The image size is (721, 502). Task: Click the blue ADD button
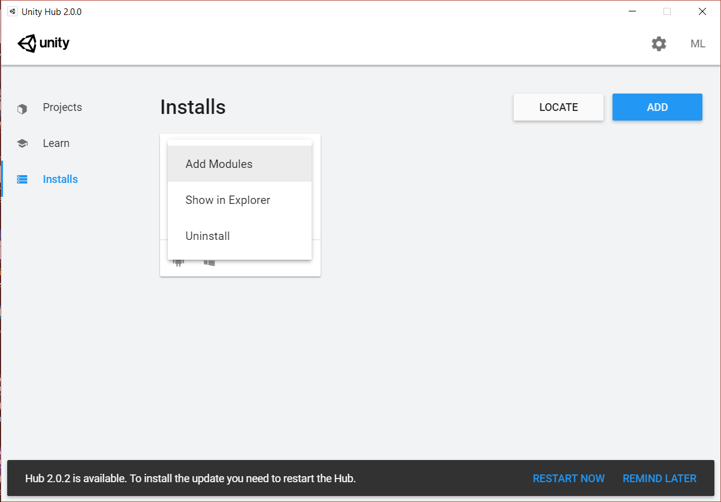tap(657, 107)
